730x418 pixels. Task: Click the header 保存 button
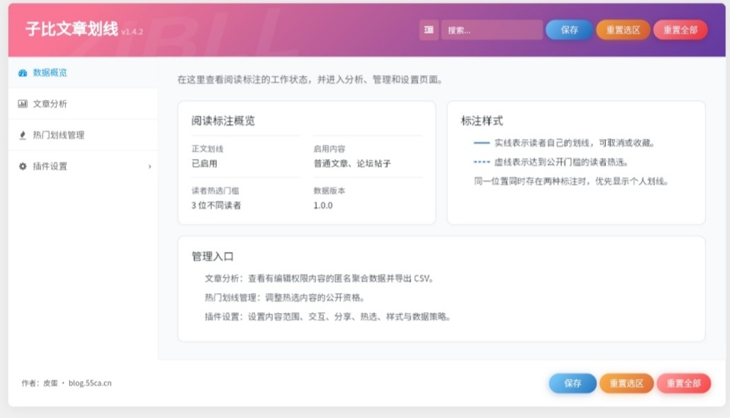(569, 30)
